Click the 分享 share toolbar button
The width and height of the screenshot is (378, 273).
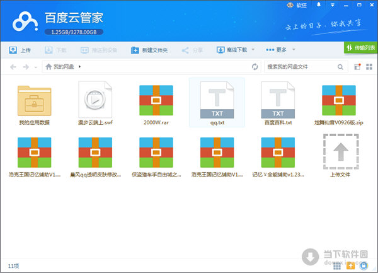[192, 50]
